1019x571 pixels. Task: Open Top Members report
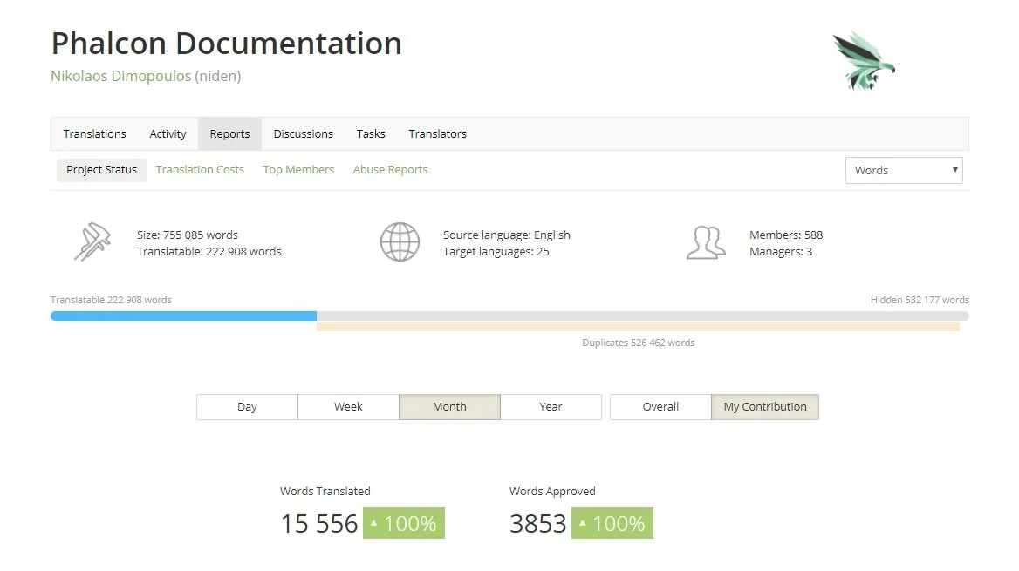pyautogui.click(x=298, y=169)
